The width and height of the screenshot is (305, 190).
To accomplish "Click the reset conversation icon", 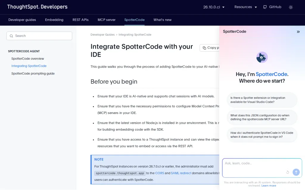I will [287, 172].
